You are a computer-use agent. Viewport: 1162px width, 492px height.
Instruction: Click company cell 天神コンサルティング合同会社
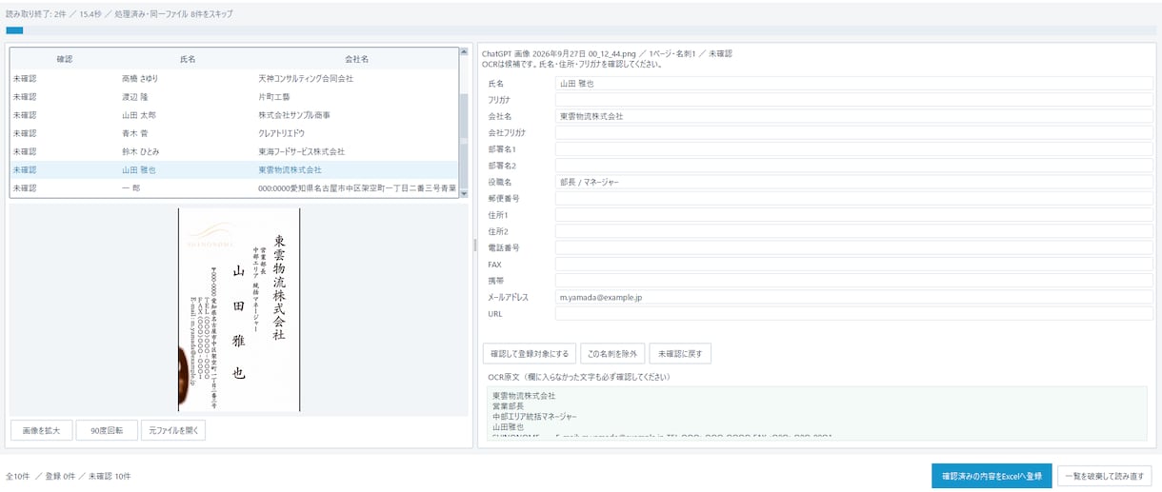point(306,78)
